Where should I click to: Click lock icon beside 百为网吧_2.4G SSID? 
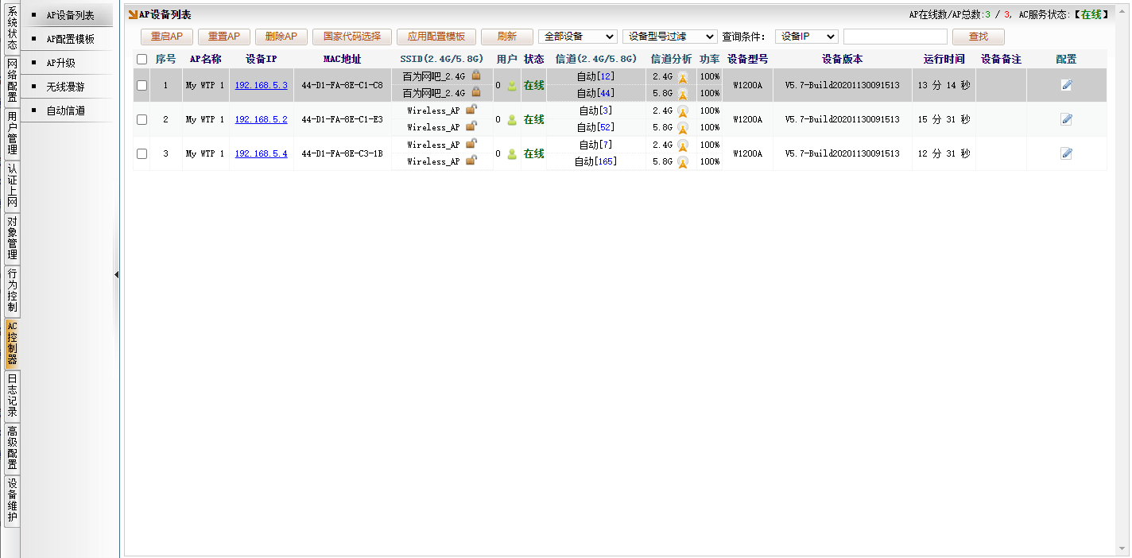[476, 76]
